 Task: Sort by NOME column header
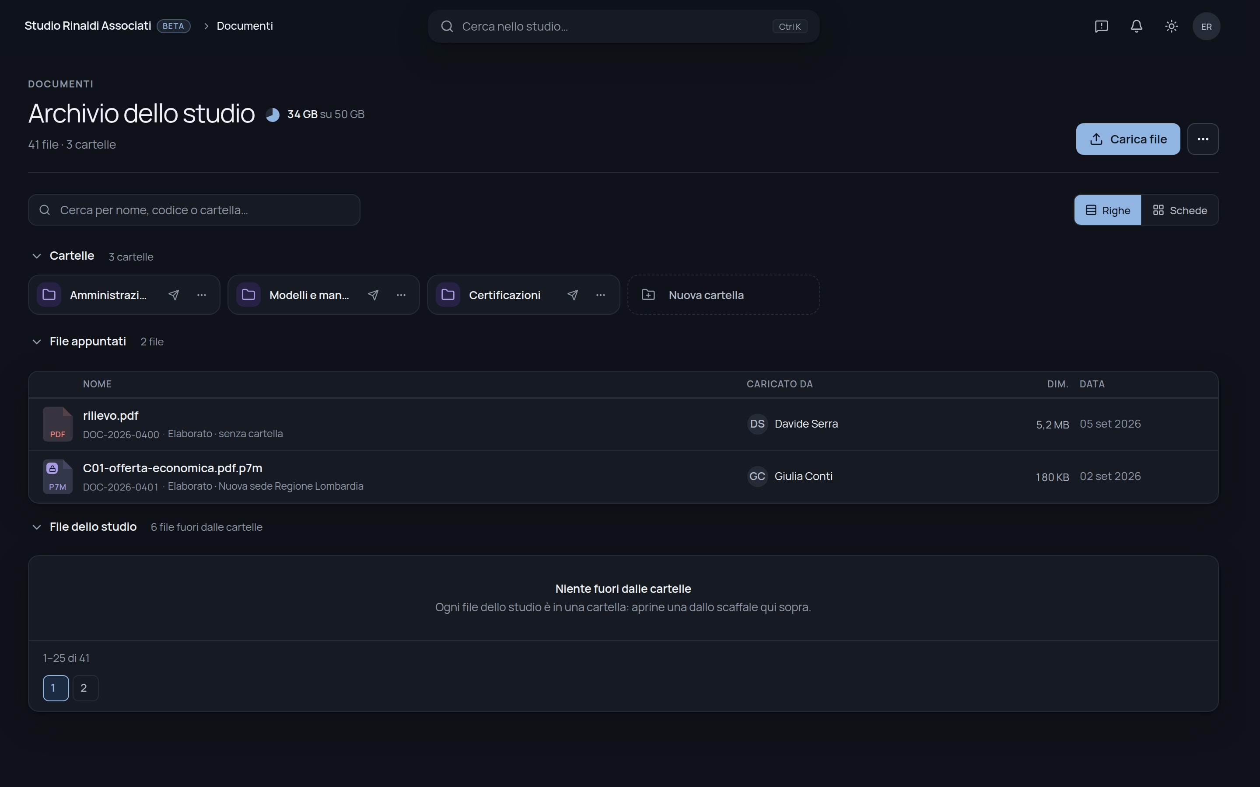97,384
